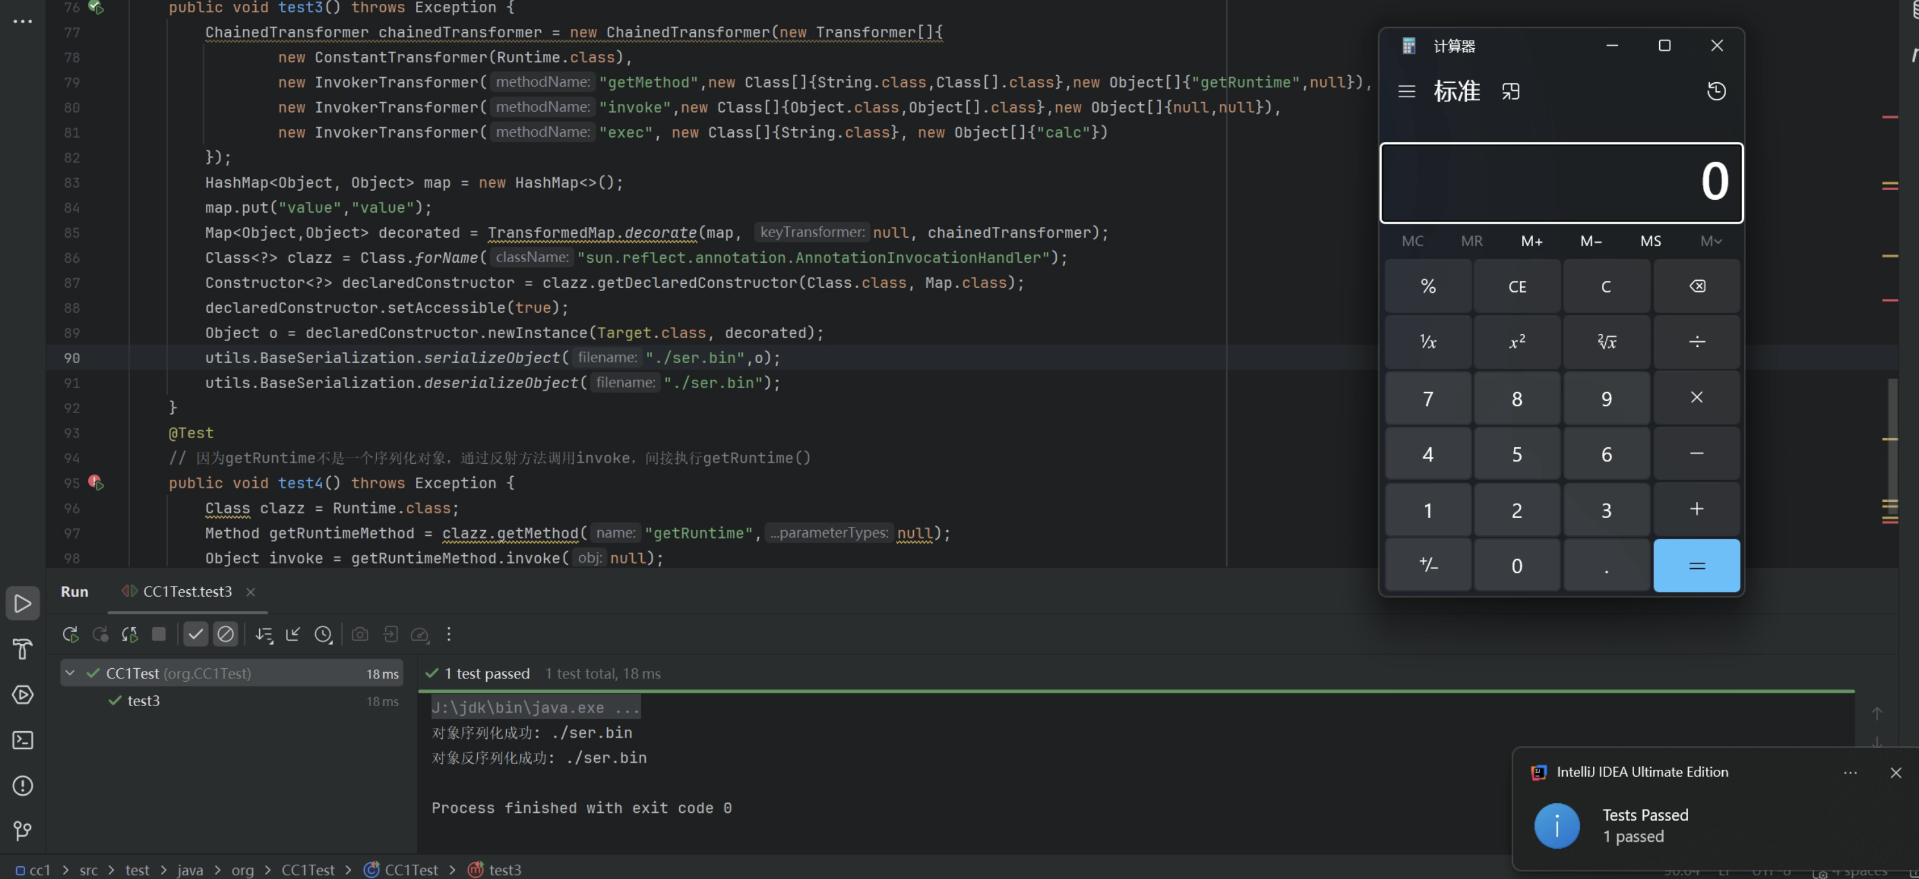
Task: Click the Toggle auto-test rerun icon
Action: click(130, 634)
